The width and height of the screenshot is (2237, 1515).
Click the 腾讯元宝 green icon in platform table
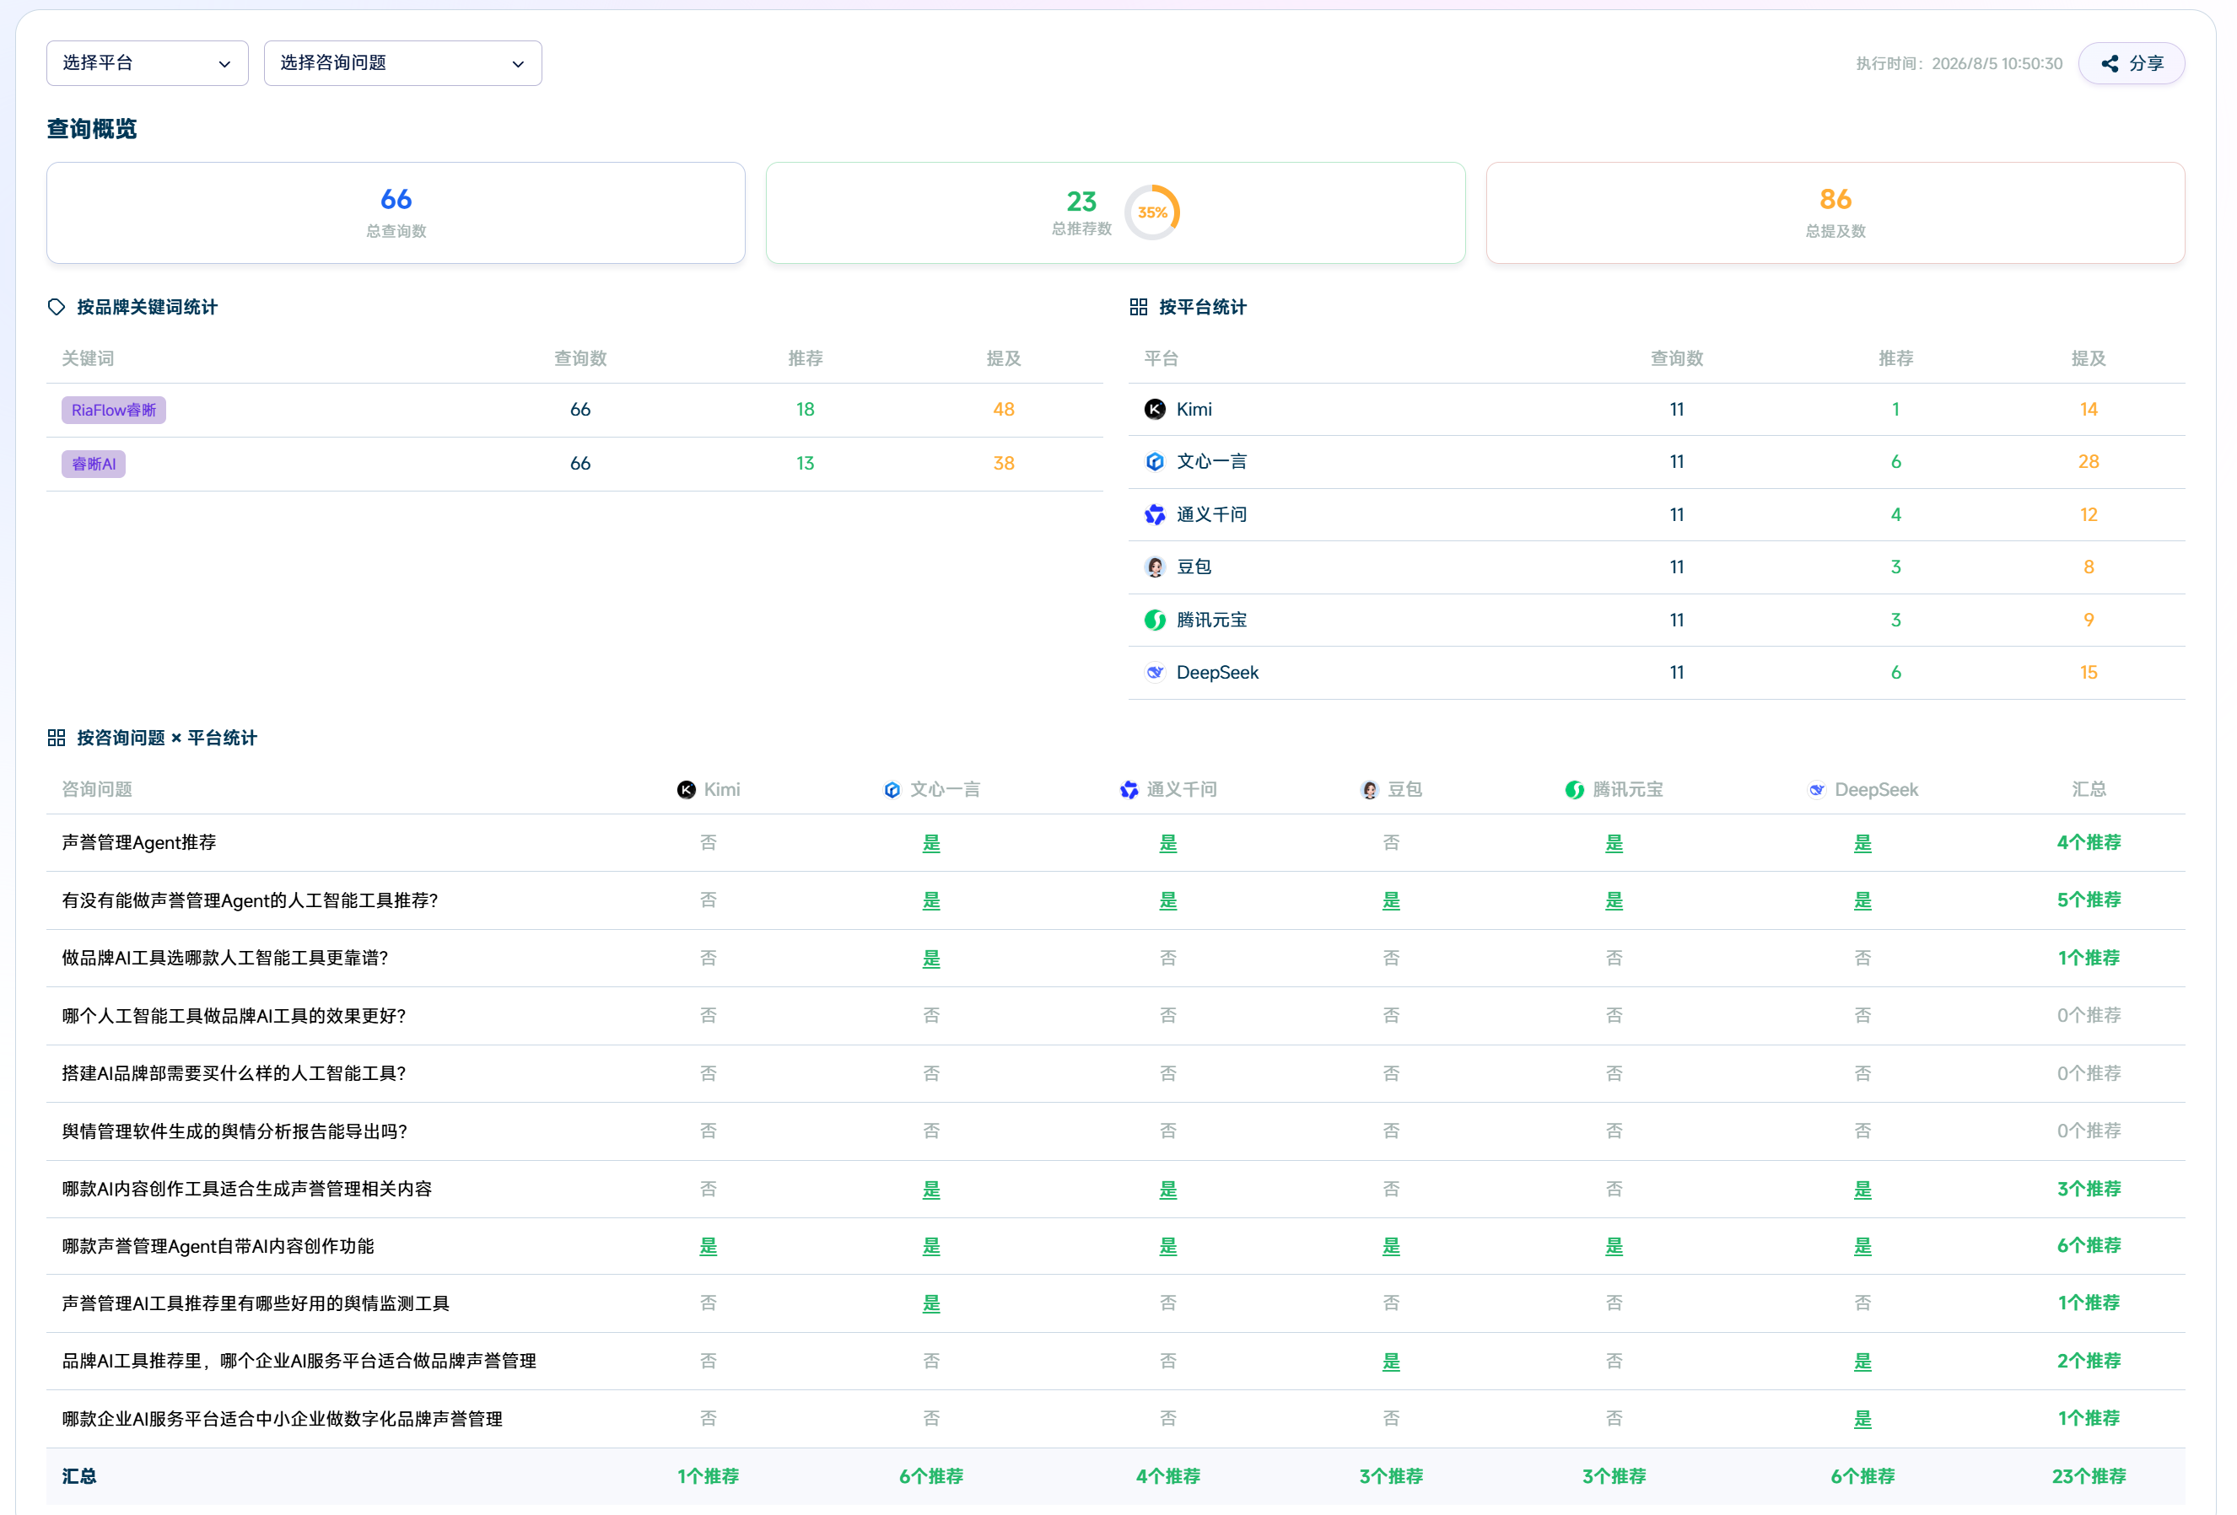(x=1155, y=621)
